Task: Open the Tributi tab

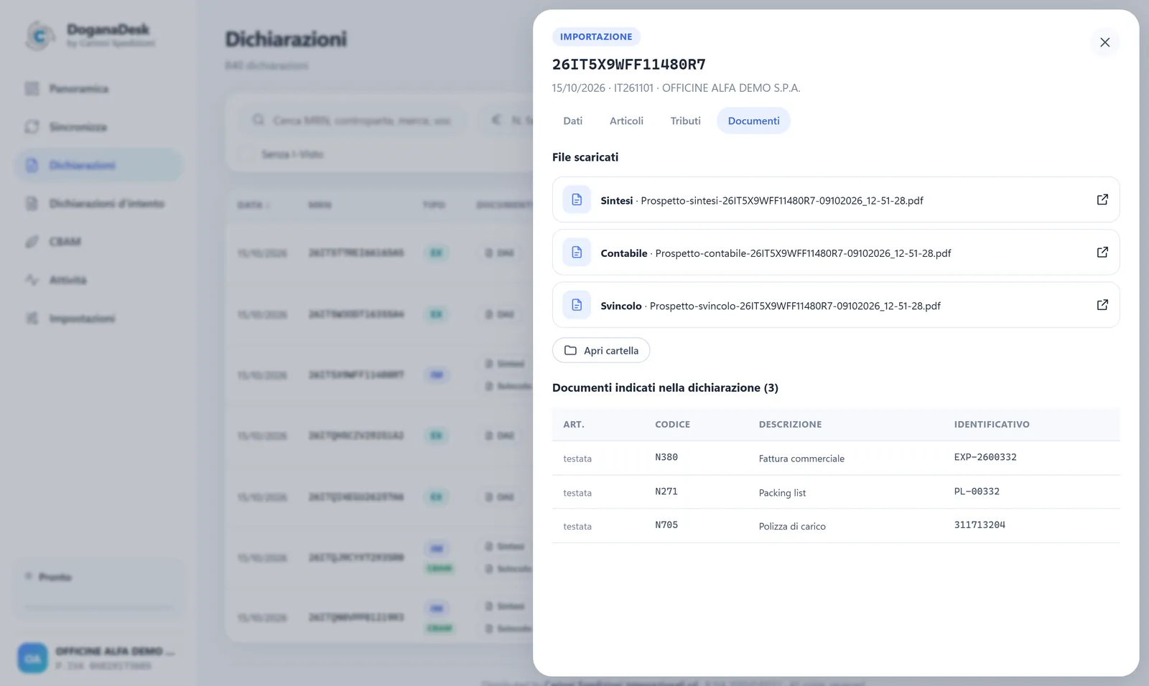Action: (x=685, y=121)
